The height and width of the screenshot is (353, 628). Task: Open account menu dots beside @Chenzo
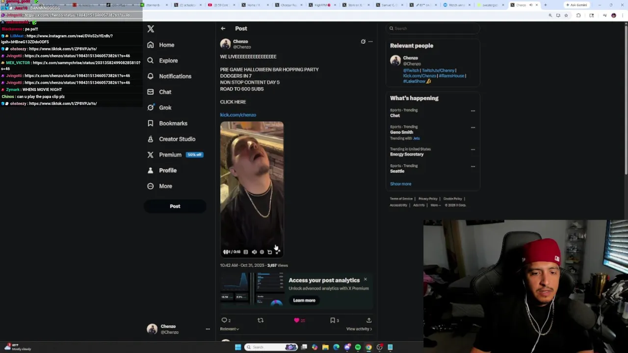(208, 329)
